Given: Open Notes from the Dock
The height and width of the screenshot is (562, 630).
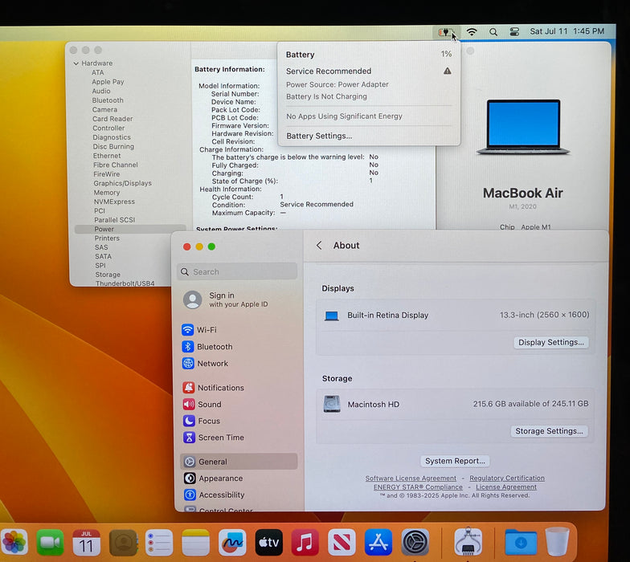Looking at the screenshot, I should [x=196, y=543].
